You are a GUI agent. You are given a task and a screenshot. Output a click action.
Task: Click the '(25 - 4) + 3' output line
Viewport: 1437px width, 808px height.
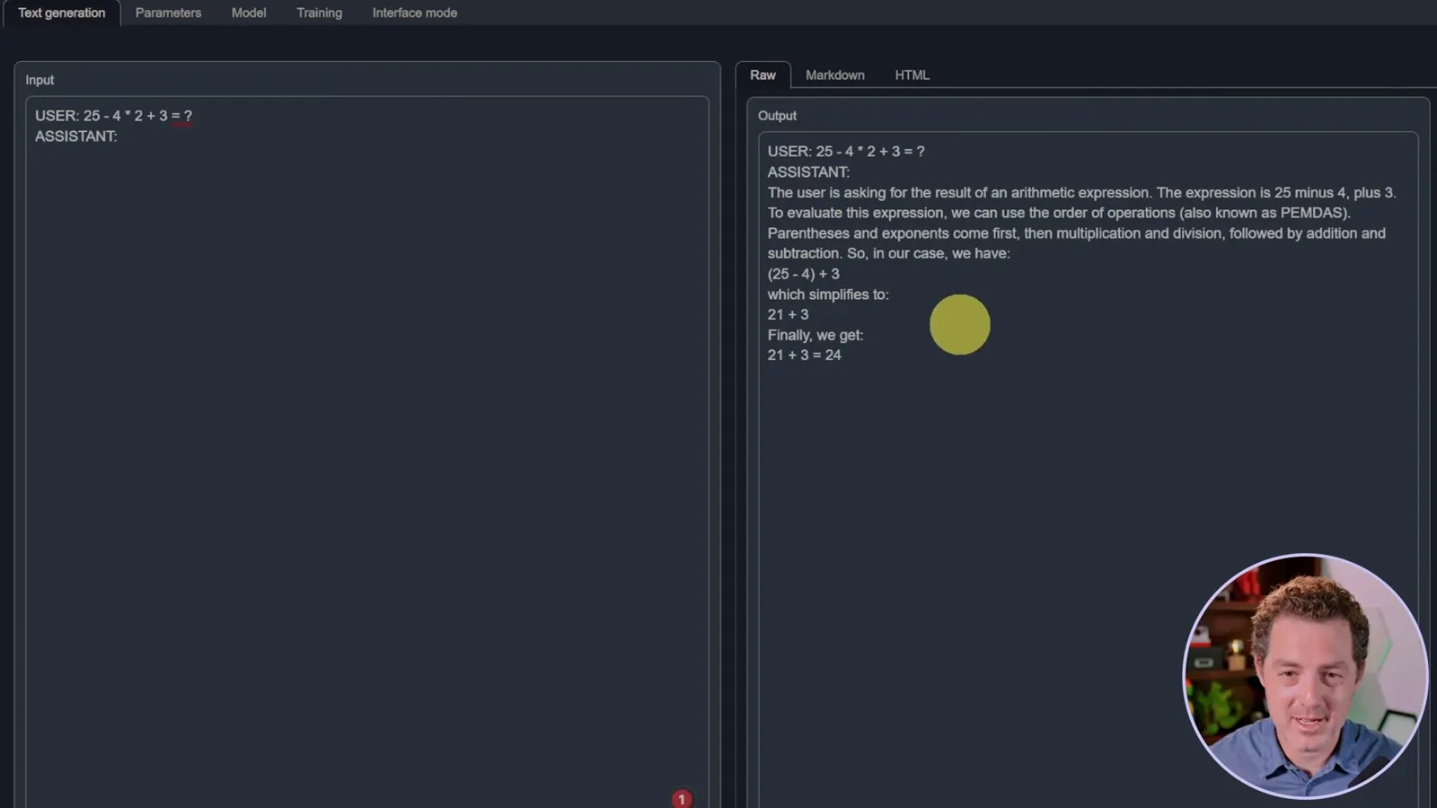point(803,274)
